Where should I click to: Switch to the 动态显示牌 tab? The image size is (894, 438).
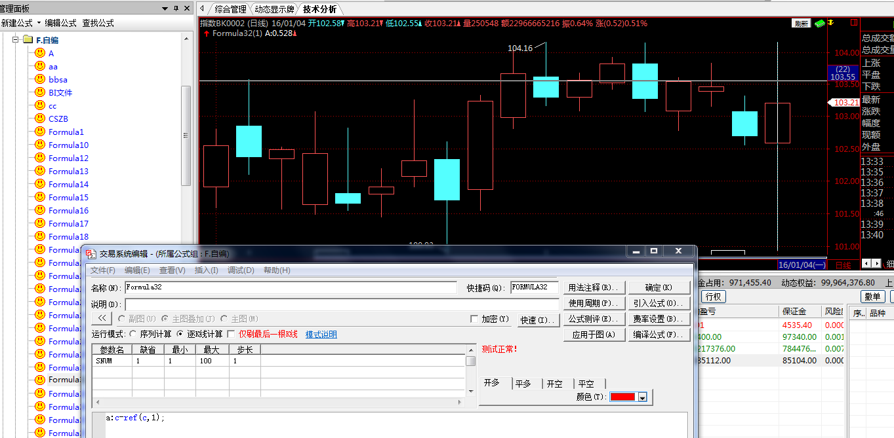point(274,9)
